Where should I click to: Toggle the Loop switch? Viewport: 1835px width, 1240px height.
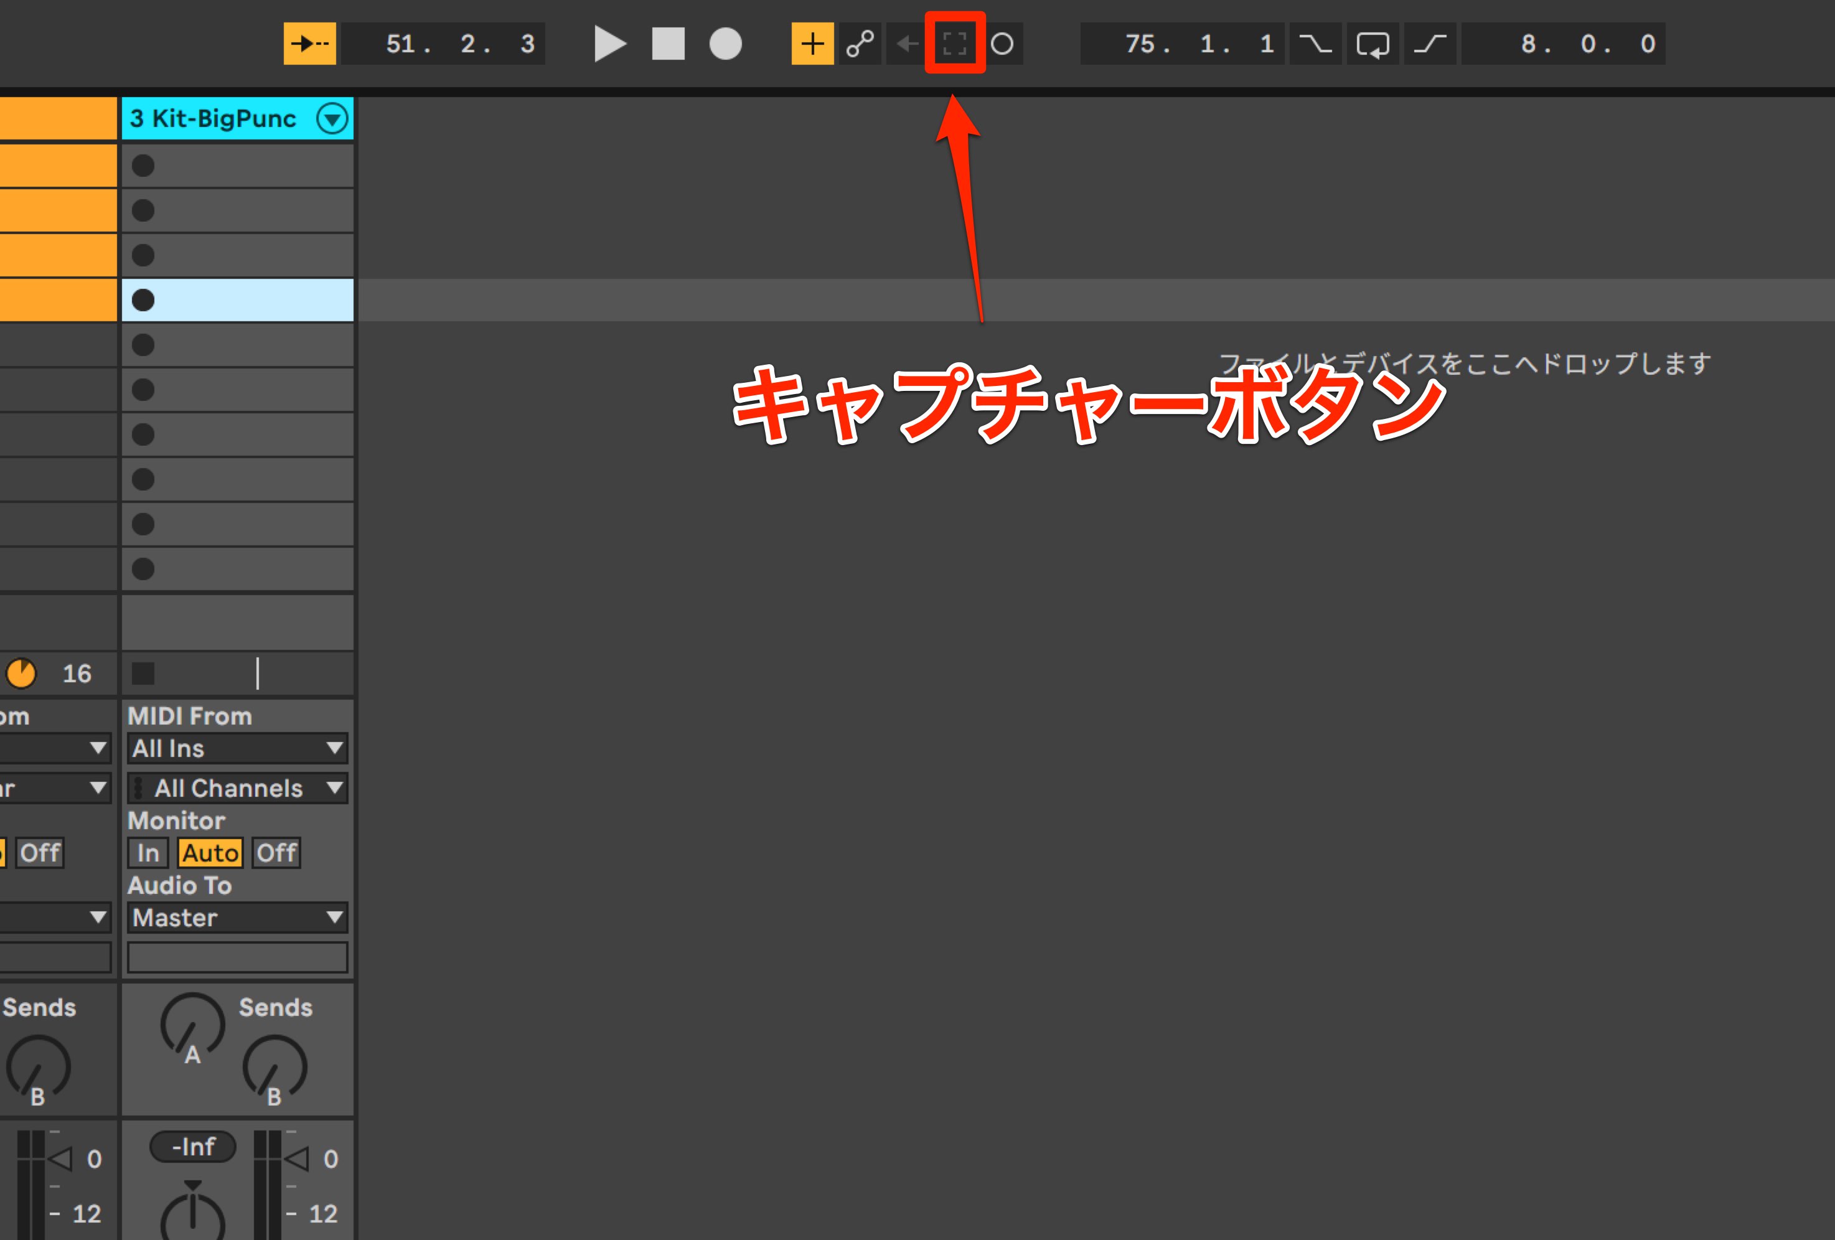[1373, 44]
